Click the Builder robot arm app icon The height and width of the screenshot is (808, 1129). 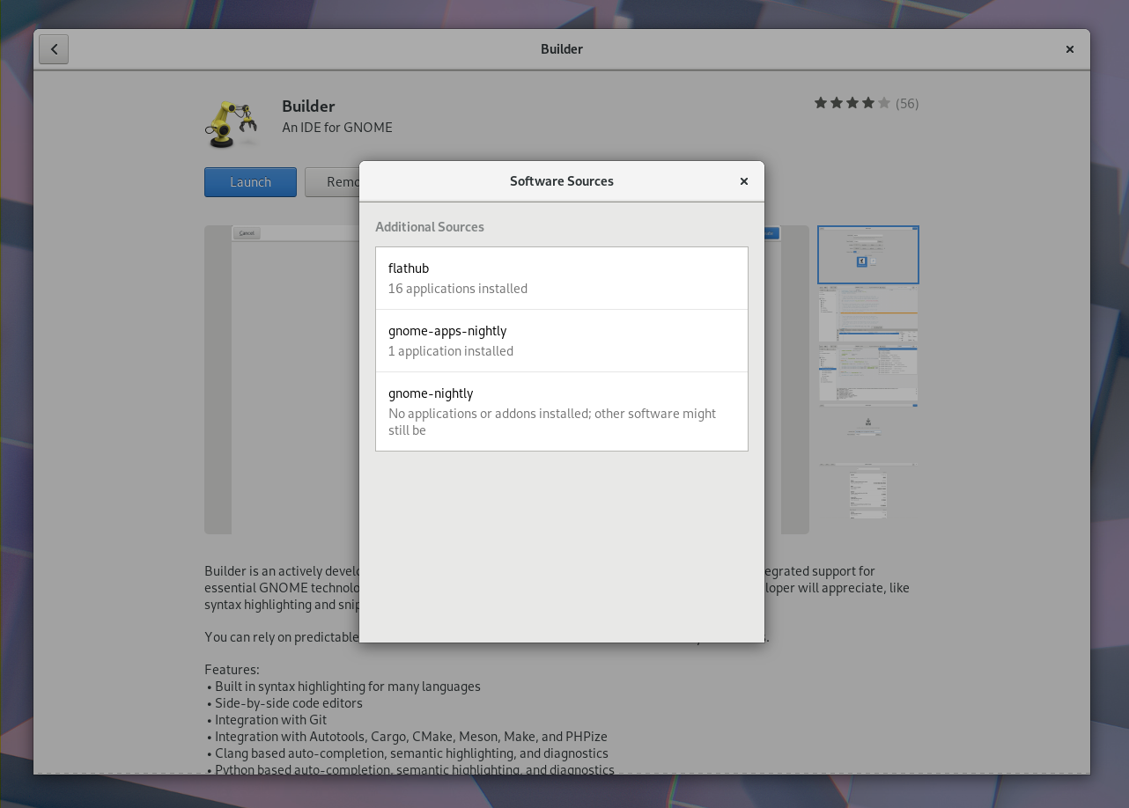click(x=232, y=123)
